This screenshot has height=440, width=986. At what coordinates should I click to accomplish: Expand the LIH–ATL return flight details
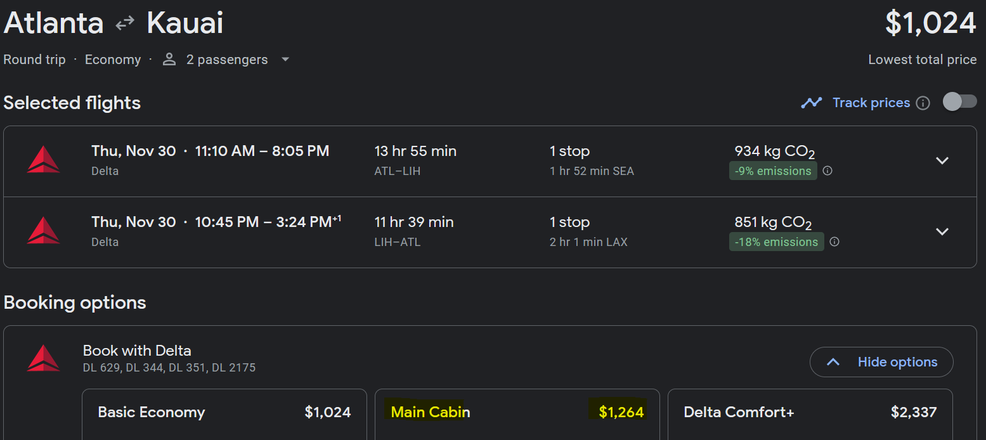click(942, 231)
